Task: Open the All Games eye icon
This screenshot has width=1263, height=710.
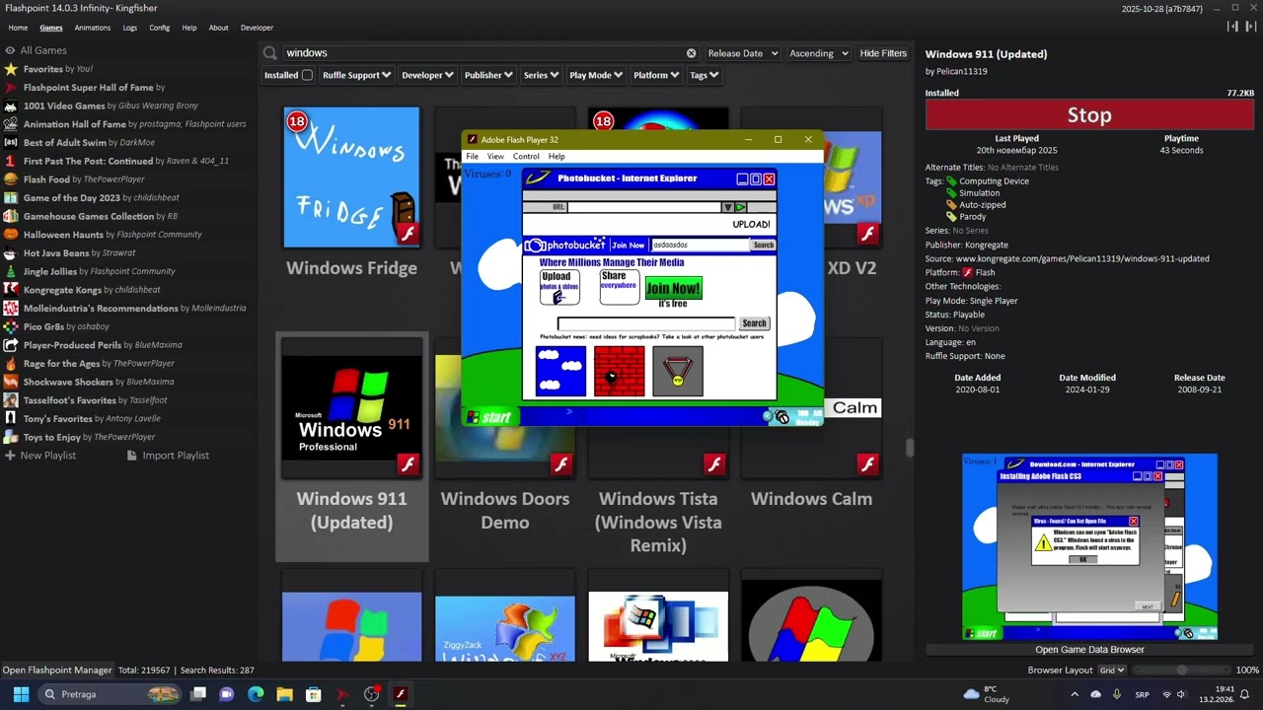Action: click(x=10, y=50)
